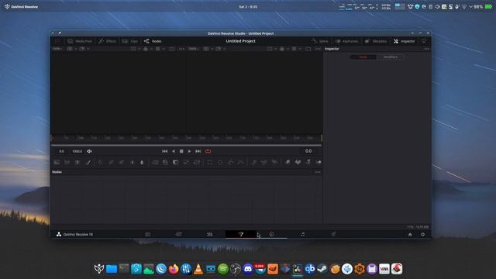Toggle the Nodes panel button

tap(153, 41)
